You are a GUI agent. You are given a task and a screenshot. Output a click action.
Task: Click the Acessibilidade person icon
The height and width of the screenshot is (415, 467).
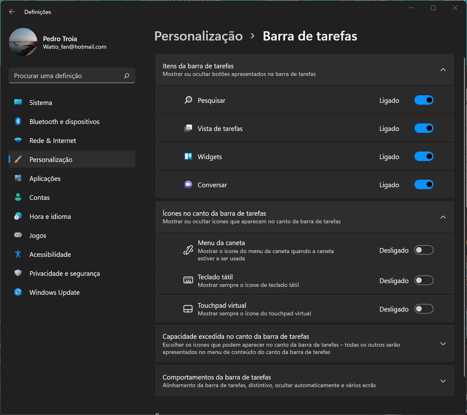point(18,254)
